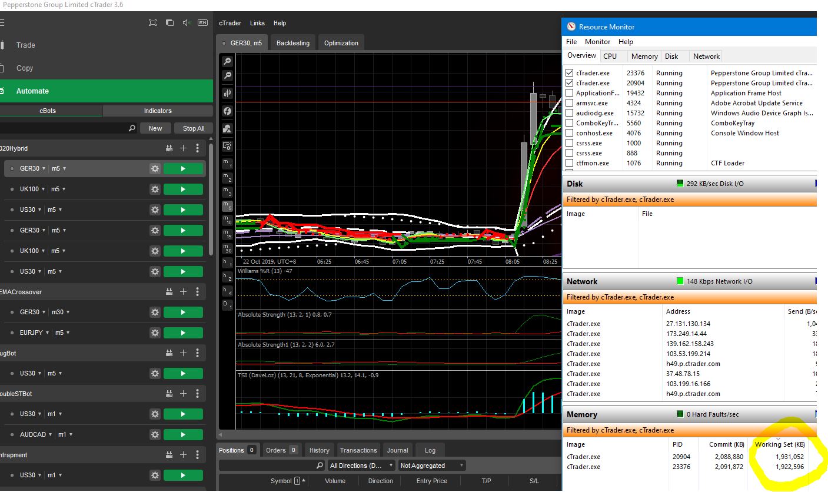
Task: Start the EMACrossover GER30 m30 instance
Action: click(183, 312)
